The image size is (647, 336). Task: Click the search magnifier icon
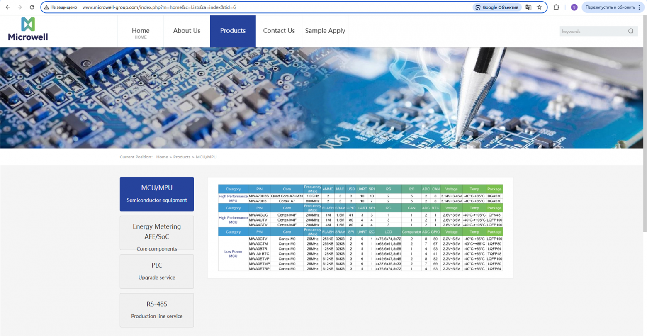631,31
